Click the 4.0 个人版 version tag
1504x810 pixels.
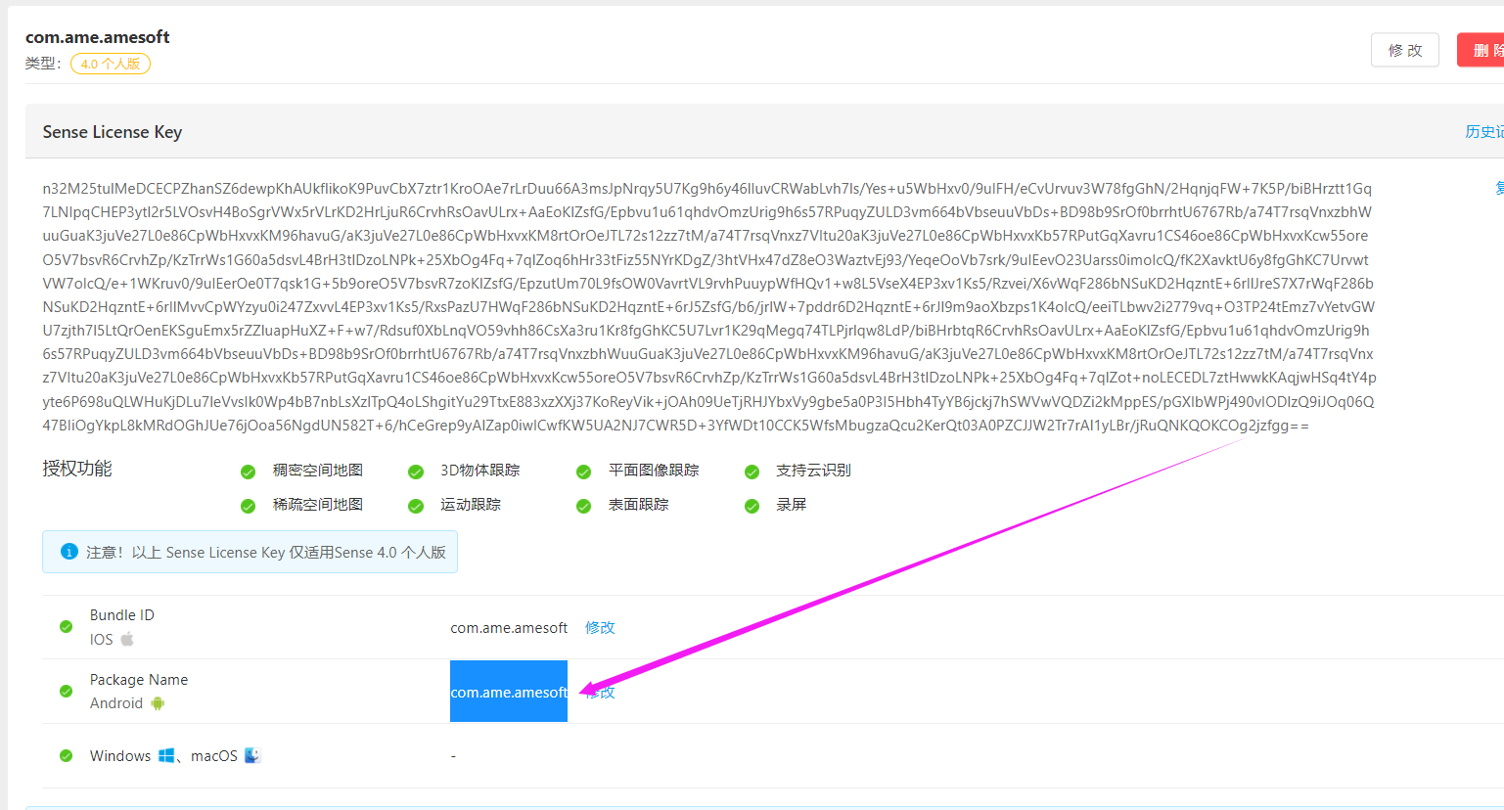pos(110,63)
